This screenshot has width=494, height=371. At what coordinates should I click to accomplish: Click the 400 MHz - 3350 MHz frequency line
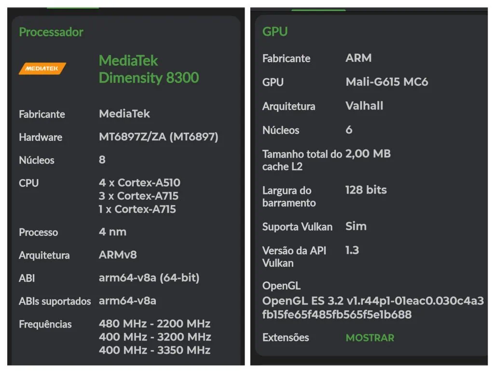click(154, 350)
